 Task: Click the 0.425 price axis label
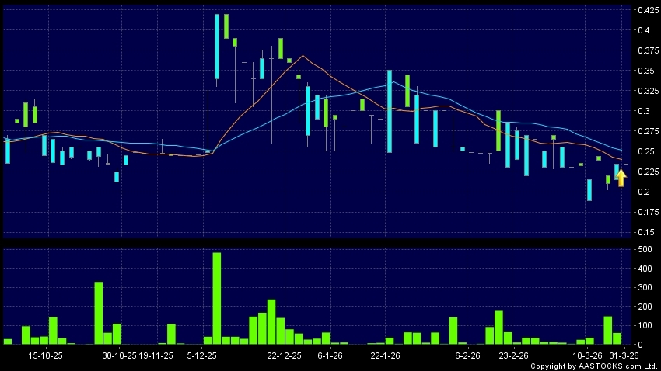[646, 11]
